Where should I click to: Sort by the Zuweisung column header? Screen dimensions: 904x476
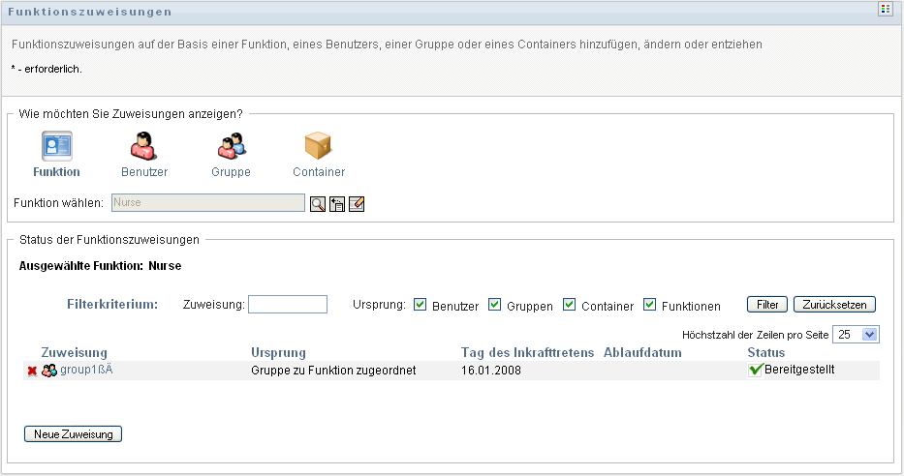point(75,352)
